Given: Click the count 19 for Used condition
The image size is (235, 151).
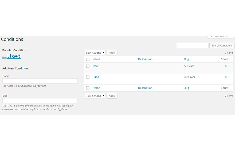Looking at the screenshot, I should [x=226, y=77].
